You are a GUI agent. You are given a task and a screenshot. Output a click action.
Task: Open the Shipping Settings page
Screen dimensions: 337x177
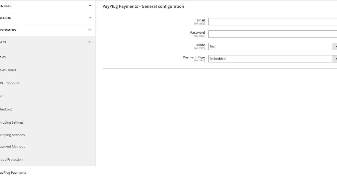12,122
